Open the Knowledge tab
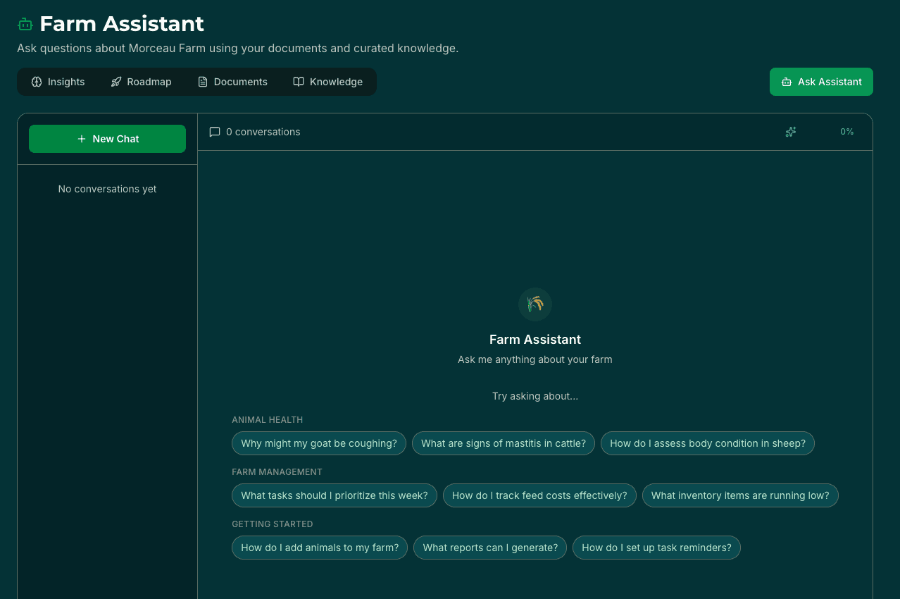The image size is (900, 599). [328, 82]
